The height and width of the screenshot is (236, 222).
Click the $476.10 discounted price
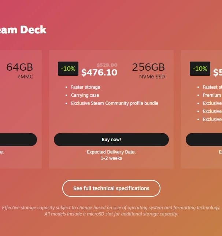click(99, 73)
